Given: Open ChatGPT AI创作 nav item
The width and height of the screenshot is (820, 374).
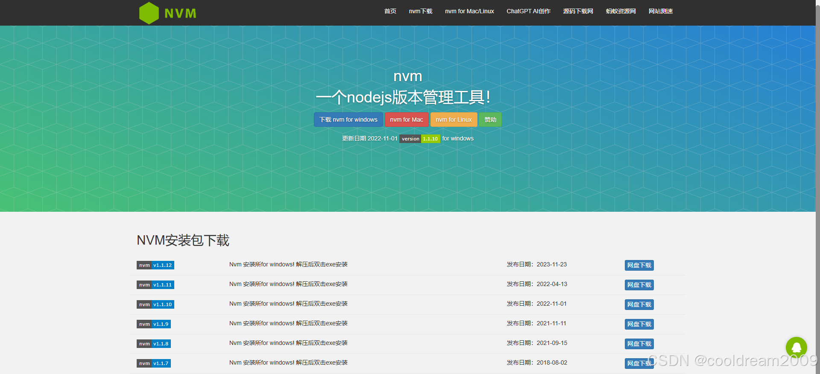Looking at the screenshot, I should pyautogui.click(x=529, y=11).
